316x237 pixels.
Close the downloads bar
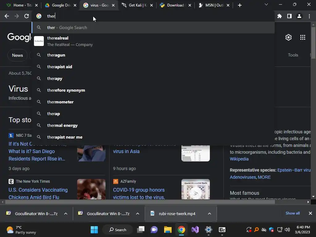coord(310,213)
